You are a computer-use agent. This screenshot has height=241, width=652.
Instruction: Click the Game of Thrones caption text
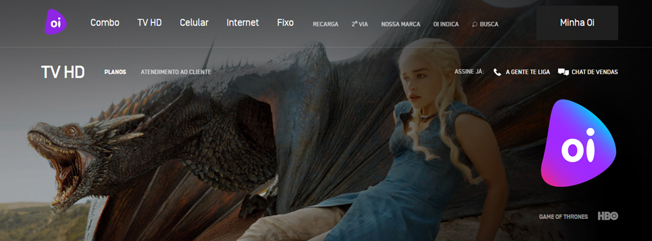[x=564, y=217]
